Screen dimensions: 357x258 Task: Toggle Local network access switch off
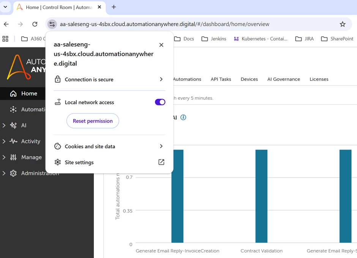[160, 102]
